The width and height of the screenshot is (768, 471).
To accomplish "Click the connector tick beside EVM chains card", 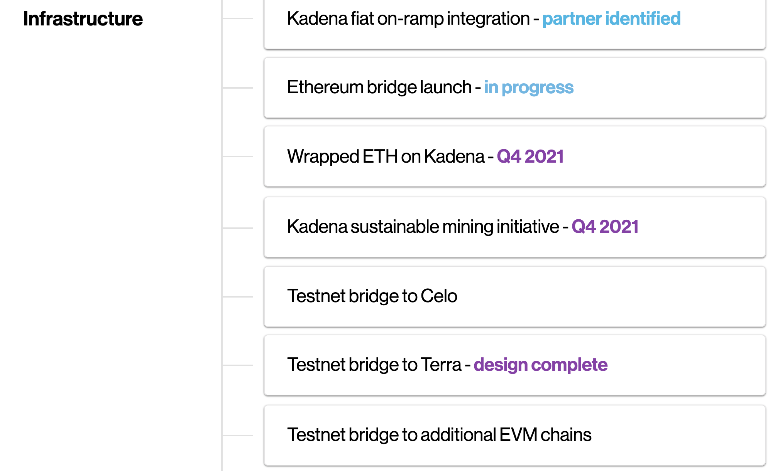I will pos(238,436).
